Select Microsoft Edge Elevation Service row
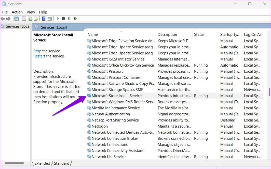The image size is (271, 169). [x=174, y=41]
